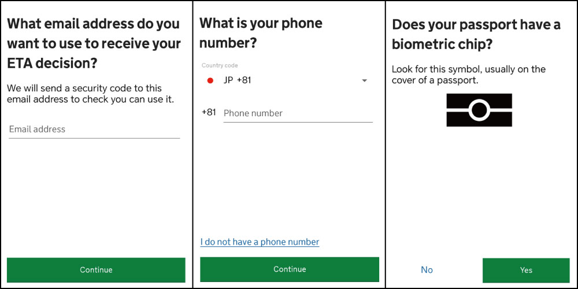Answer Yes to the biometric chip question
Viewport: 578px width, 289px height.
pos(526,270)
